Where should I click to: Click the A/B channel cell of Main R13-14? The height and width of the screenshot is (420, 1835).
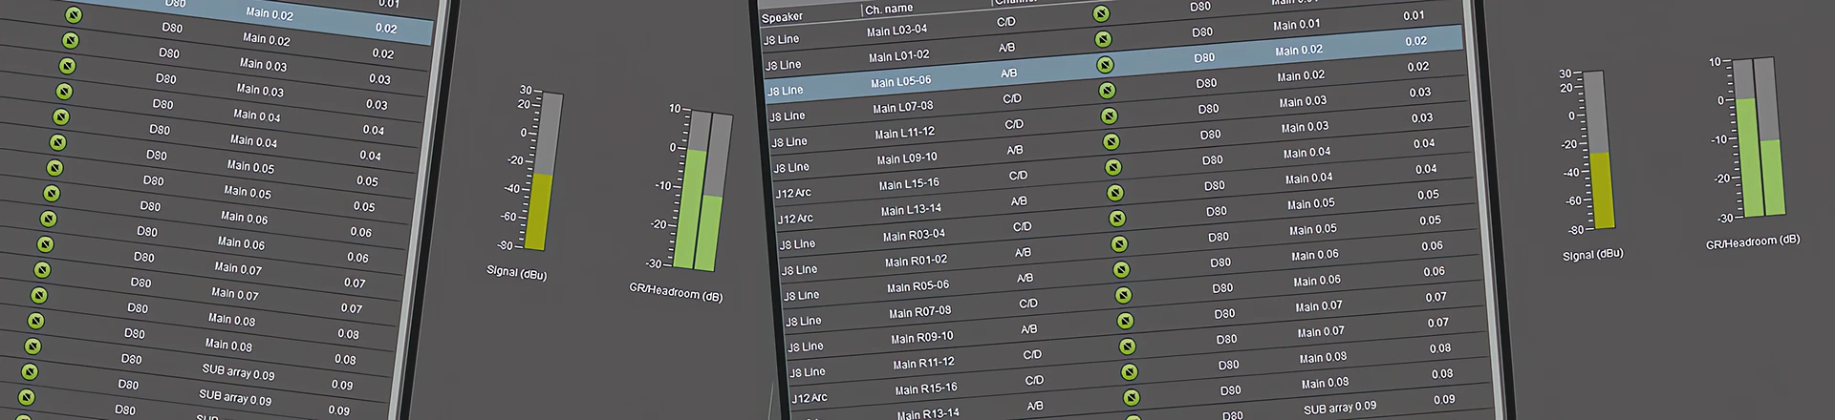(1035, 406)
